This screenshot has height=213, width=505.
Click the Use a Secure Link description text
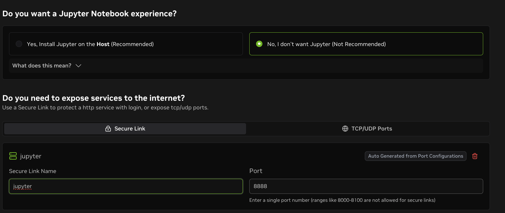click(105, 107)
